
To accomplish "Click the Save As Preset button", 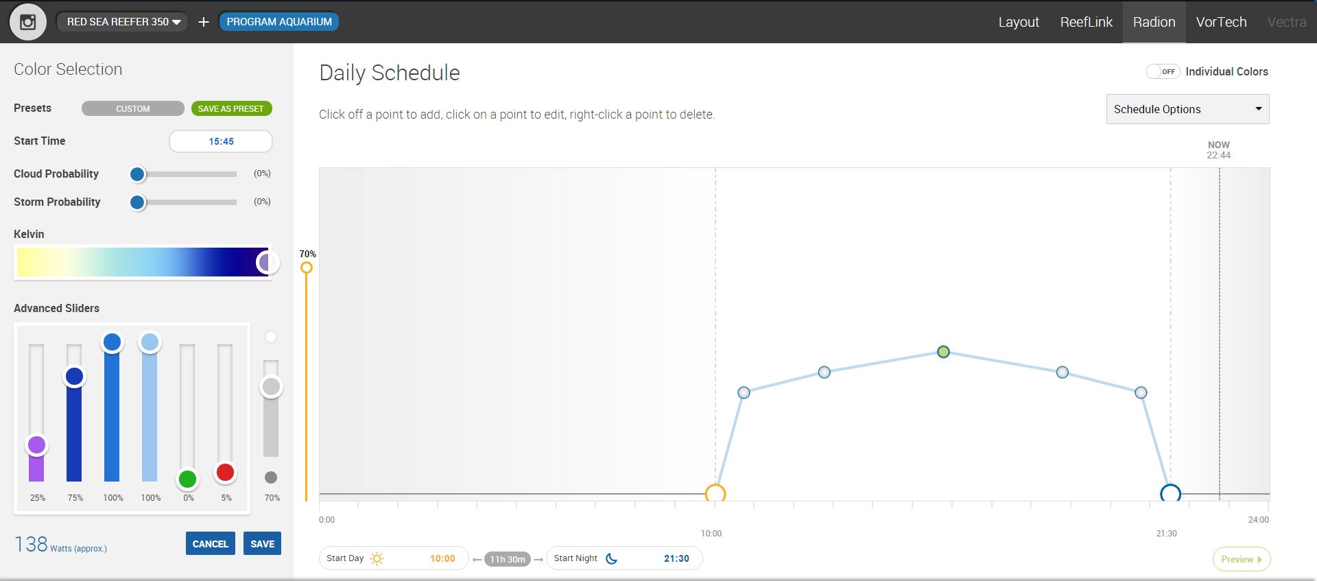I will coord(231,108).
